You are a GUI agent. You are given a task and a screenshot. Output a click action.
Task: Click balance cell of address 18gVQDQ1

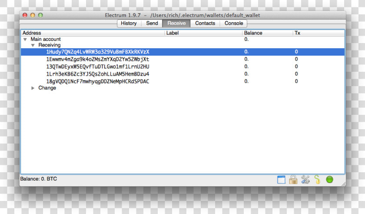pos(246,81)
